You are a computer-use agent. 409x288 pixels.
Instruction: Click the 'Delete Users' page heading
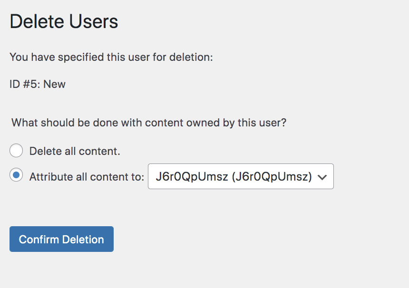(63, 21)
